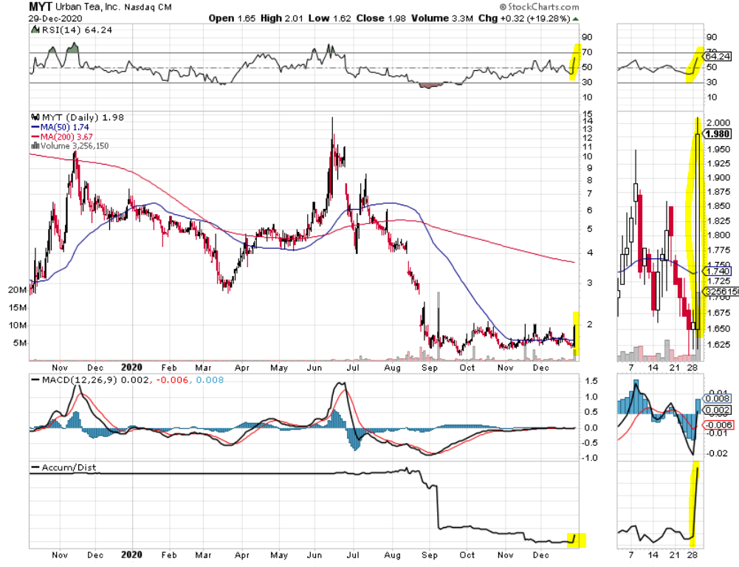Click the '20M' volume scale label

(18, 290)
